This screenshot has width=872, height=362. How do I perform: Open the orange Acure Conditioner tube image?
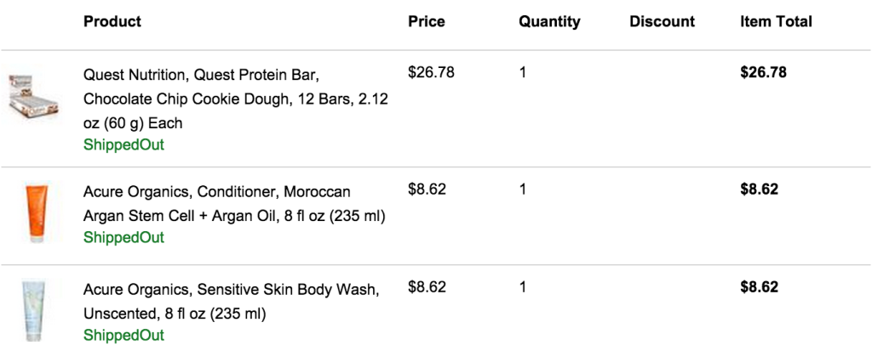[x=36, y=212]
